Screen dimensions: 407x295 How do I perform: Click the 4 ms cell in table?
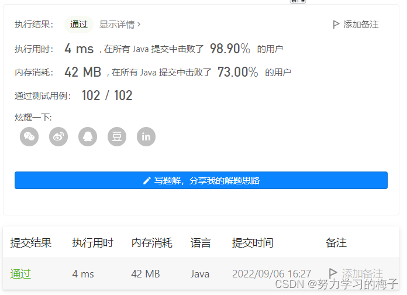point(83,274)
